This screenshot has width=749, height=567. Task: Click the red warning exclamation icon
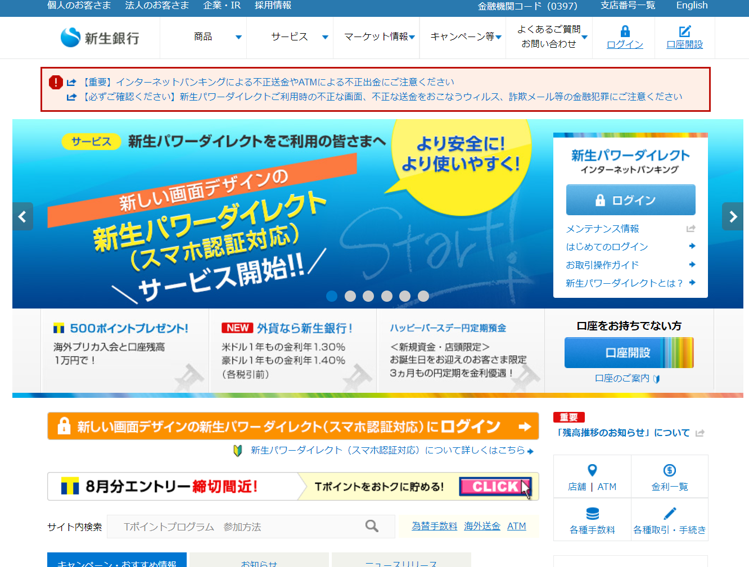pyautogui.click(x=56, y=82)
